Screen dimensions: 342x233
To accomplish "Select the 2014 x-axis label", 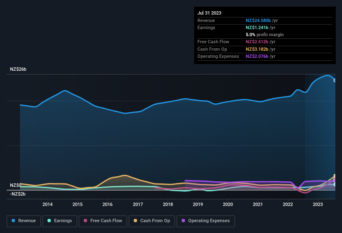I will [47, 204].
